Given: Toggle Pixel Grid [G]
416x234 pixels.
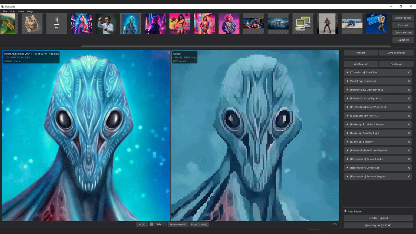Looking at the screenshot, I should pyautogui.click(x=199, y=224).
